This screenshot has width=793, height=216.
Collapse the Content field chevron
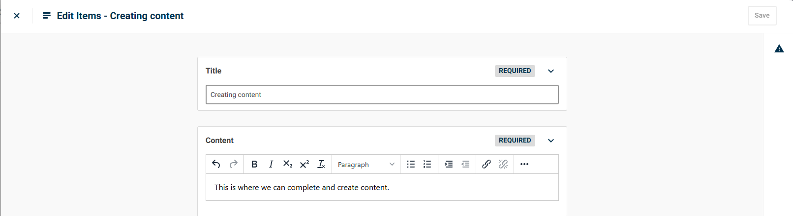551,141
